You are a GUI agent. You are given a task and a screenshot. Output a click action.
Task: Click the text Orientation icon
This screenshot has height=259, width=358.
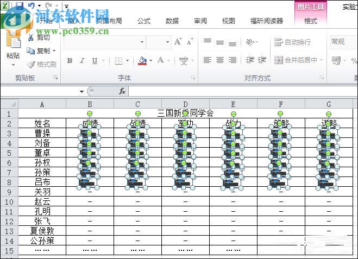click(x=249, y=42)
